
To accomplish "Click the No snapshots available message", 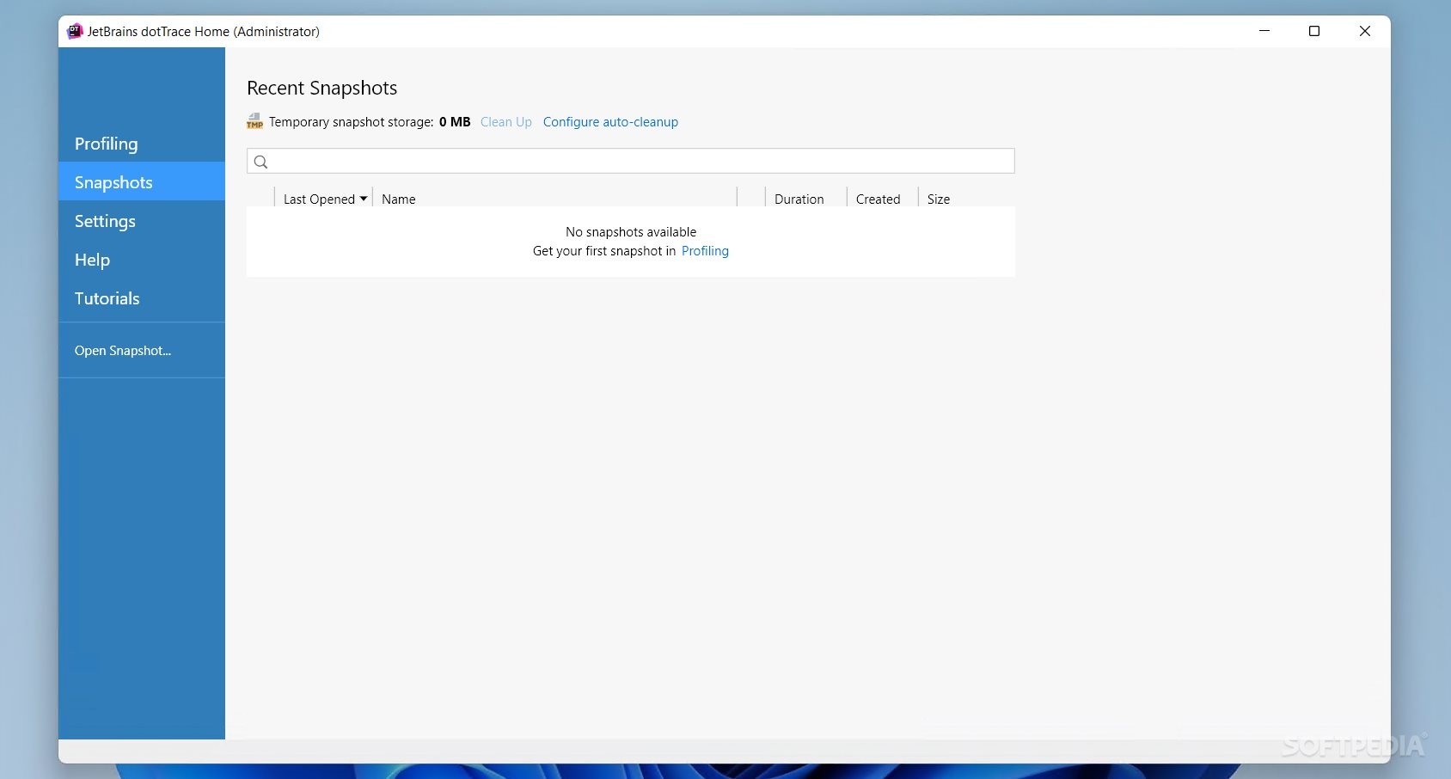I will 631,232.
